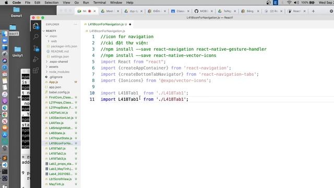Image resolution: width=334 pixels, height=188 pixels.
Task: Open the Demo1 desktop folder
Action: [16, 12]
